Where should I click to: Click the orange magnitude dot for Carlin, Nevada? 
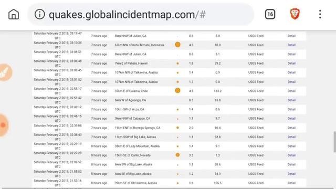click(x=177, y=155)
